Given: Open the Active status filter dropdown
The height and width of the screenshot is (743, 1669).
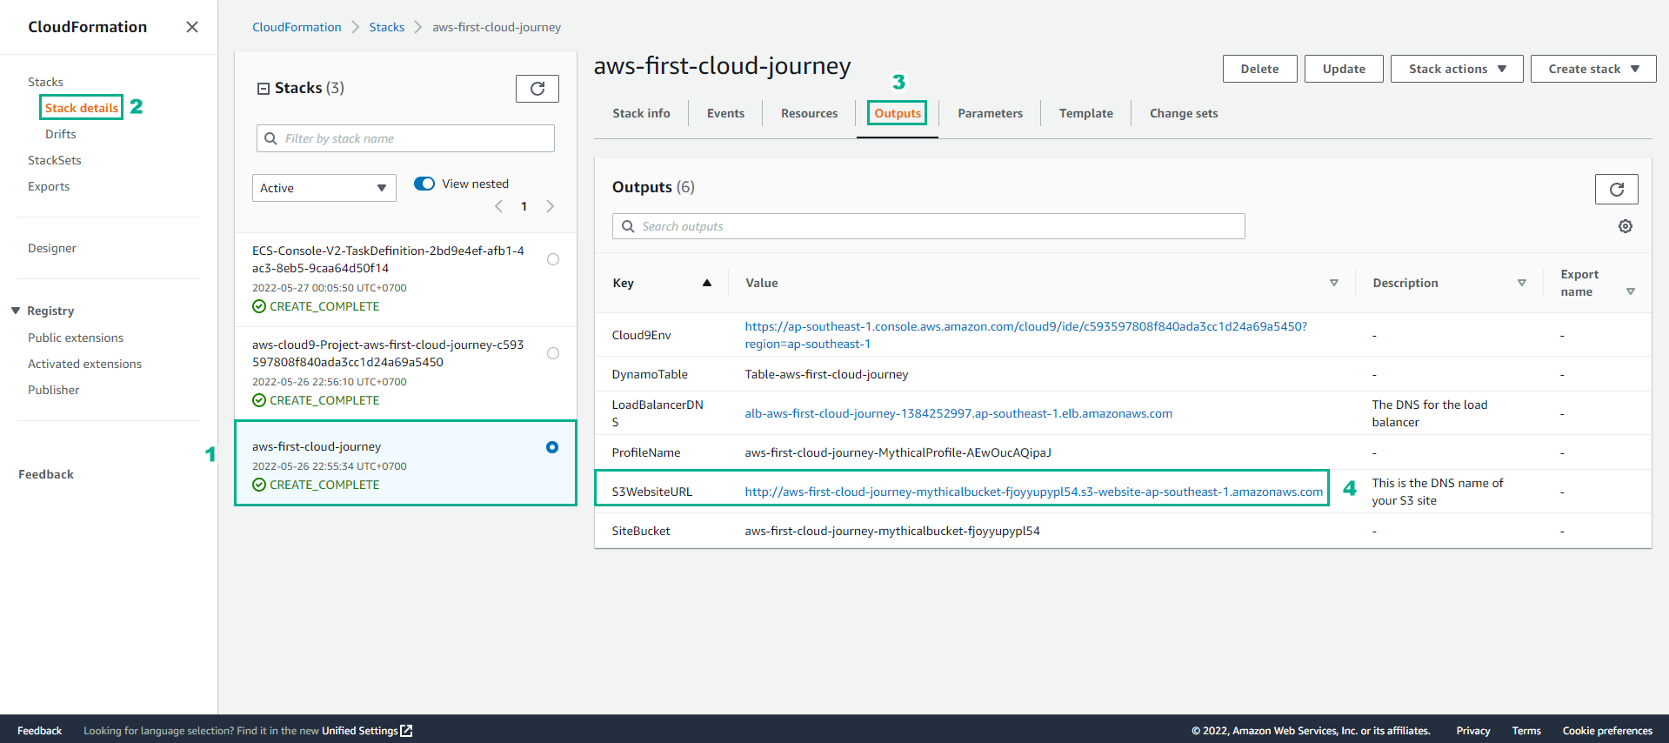Looking at the screenshot, I should click(324, 188).
